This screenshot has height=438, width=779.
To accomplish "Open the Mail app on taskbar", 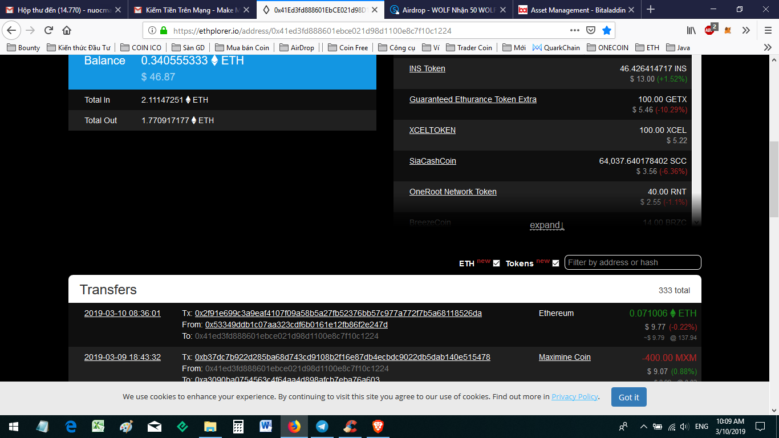I will pos(155,426).
